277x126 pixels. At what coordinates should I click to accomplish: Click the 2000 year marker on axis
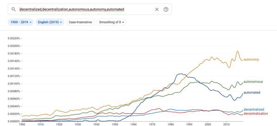tap(208, 124)
